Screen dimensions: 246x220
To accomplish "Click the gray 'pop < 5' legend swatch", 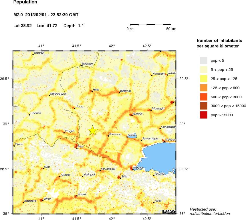I will pos(203,60).
